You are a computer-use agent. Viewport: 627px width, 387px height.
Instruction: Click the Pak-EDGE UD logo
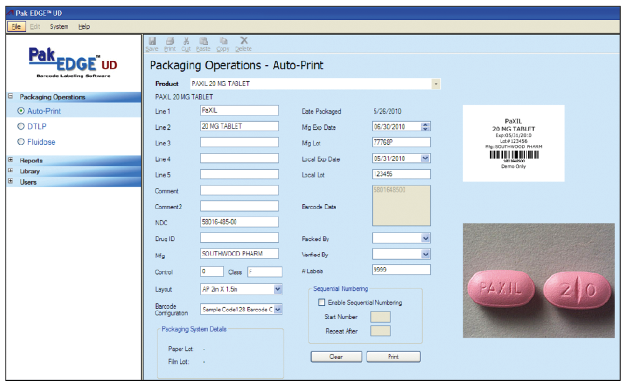(73, 62)
